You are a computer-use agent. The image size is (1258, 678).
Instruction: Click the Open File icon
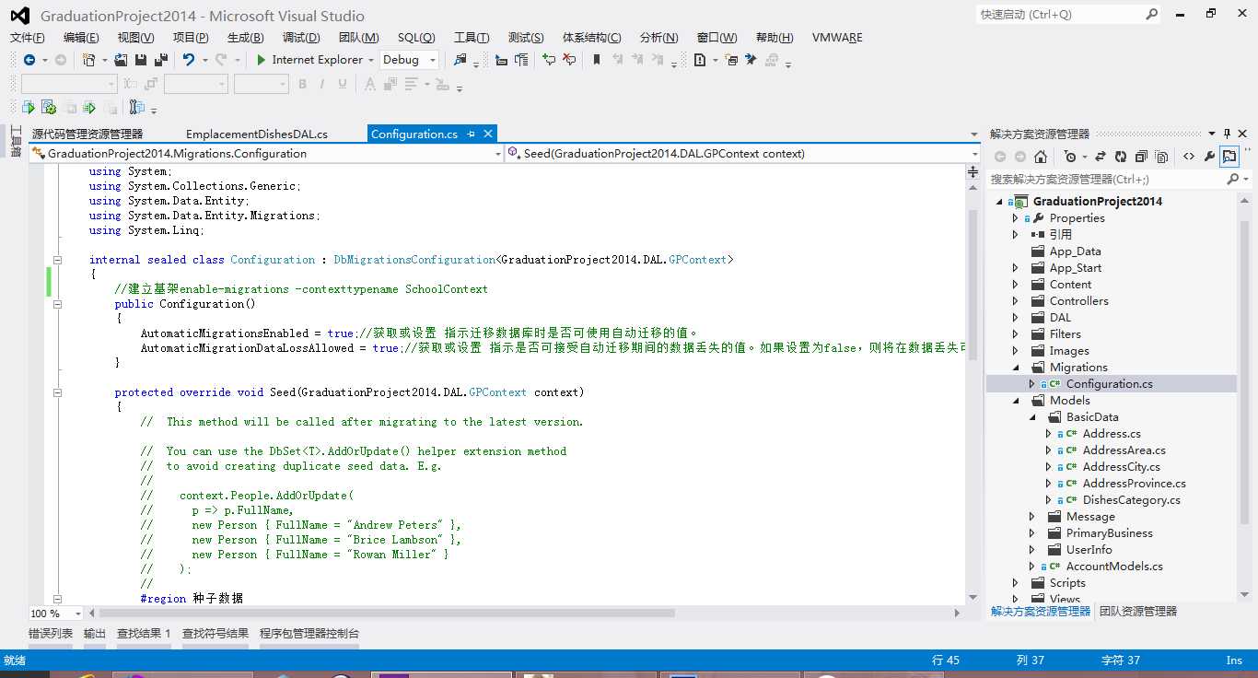122,60
